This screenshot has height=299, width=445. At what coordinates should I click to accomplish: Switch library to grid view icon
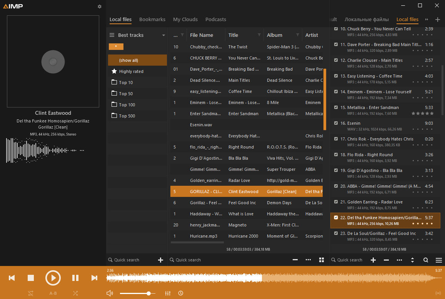point(321,259)
